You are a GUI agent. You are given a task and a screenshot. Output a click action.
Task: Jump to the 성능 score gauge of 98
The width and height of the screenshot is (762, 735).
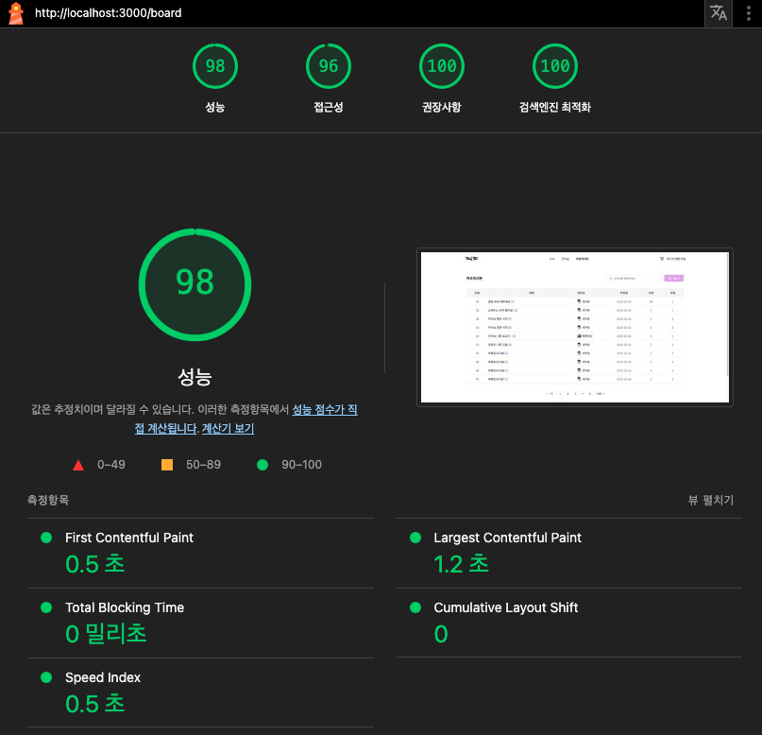pos(214,66)
